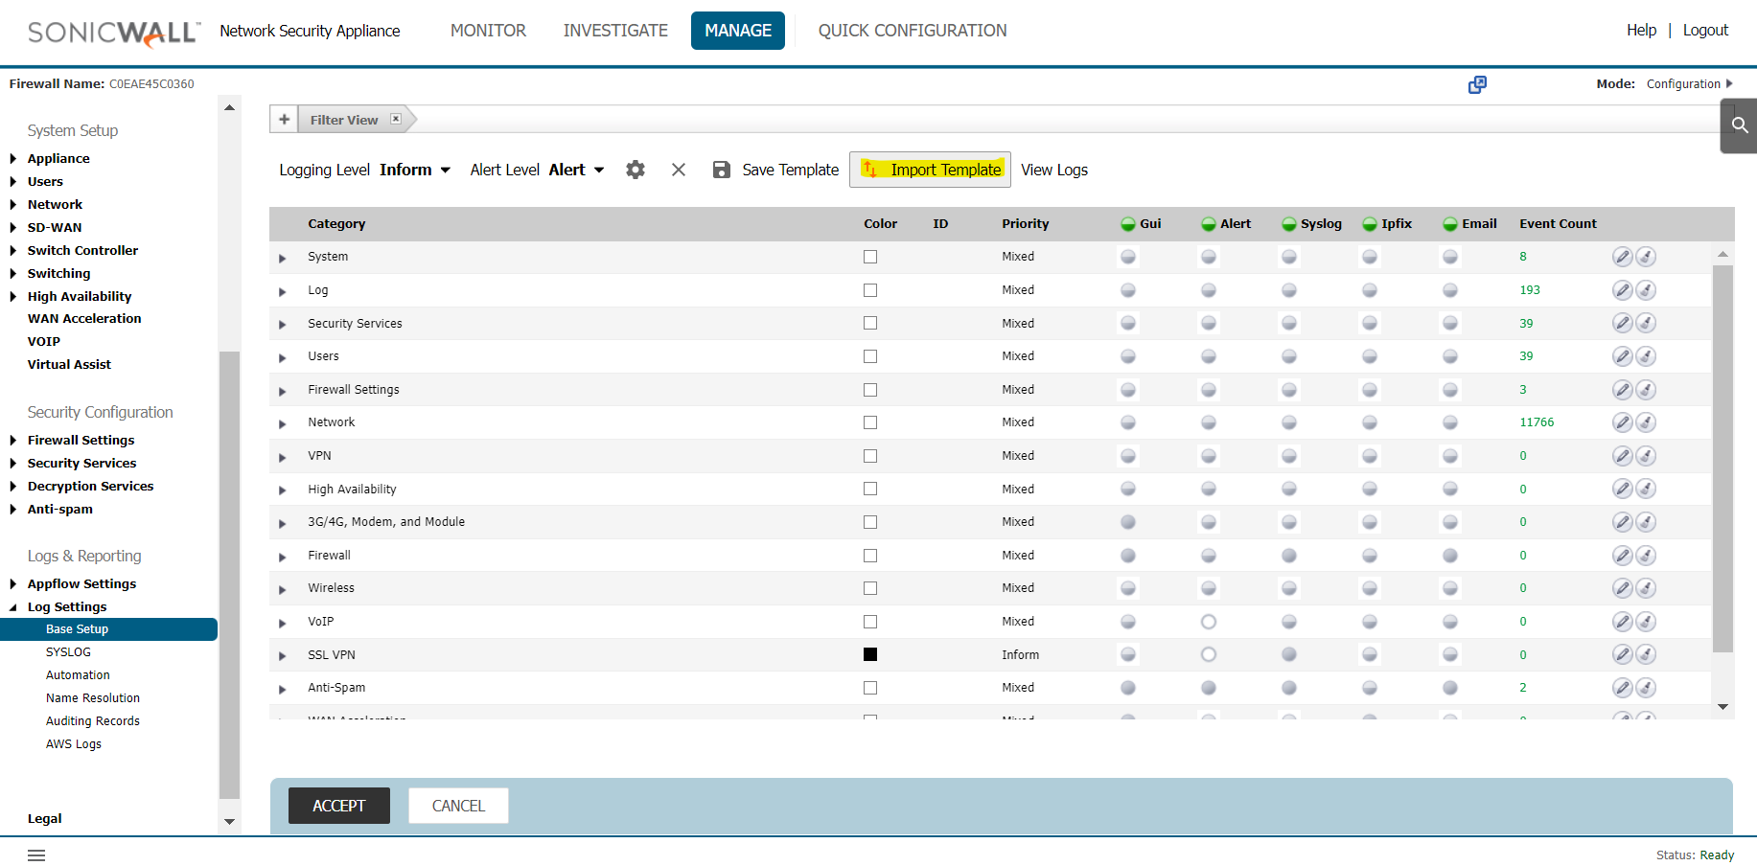Expand the VPN category row

[x=283, y=458]
